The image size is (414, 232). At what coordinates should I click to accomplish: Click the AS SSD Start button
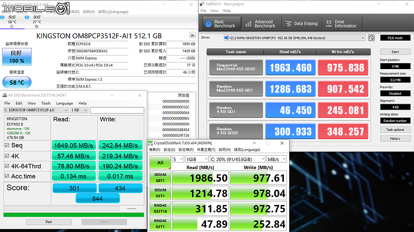[x=48, y=222]
